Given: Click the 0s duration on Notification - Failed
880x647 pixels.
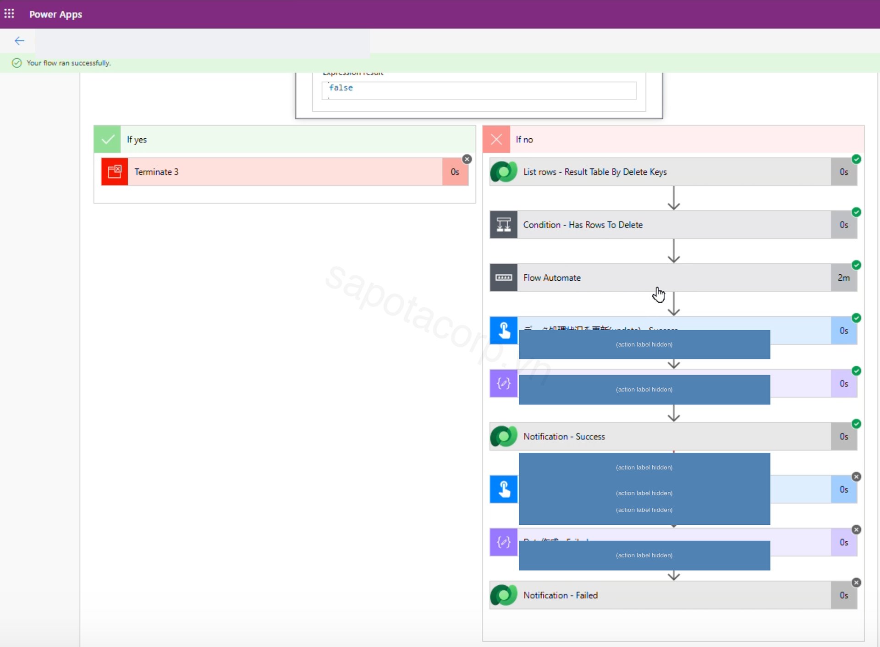Looking at the screenshot, I should coord(844,595).
